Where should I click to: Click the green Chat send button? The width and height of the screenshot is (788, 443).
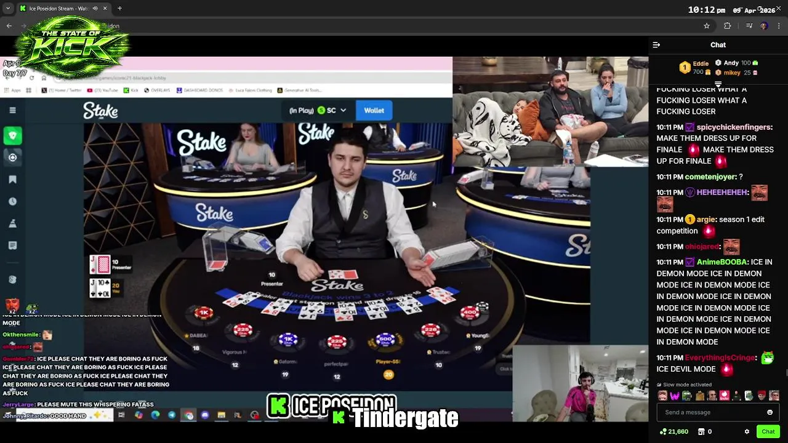coord(768,431)
